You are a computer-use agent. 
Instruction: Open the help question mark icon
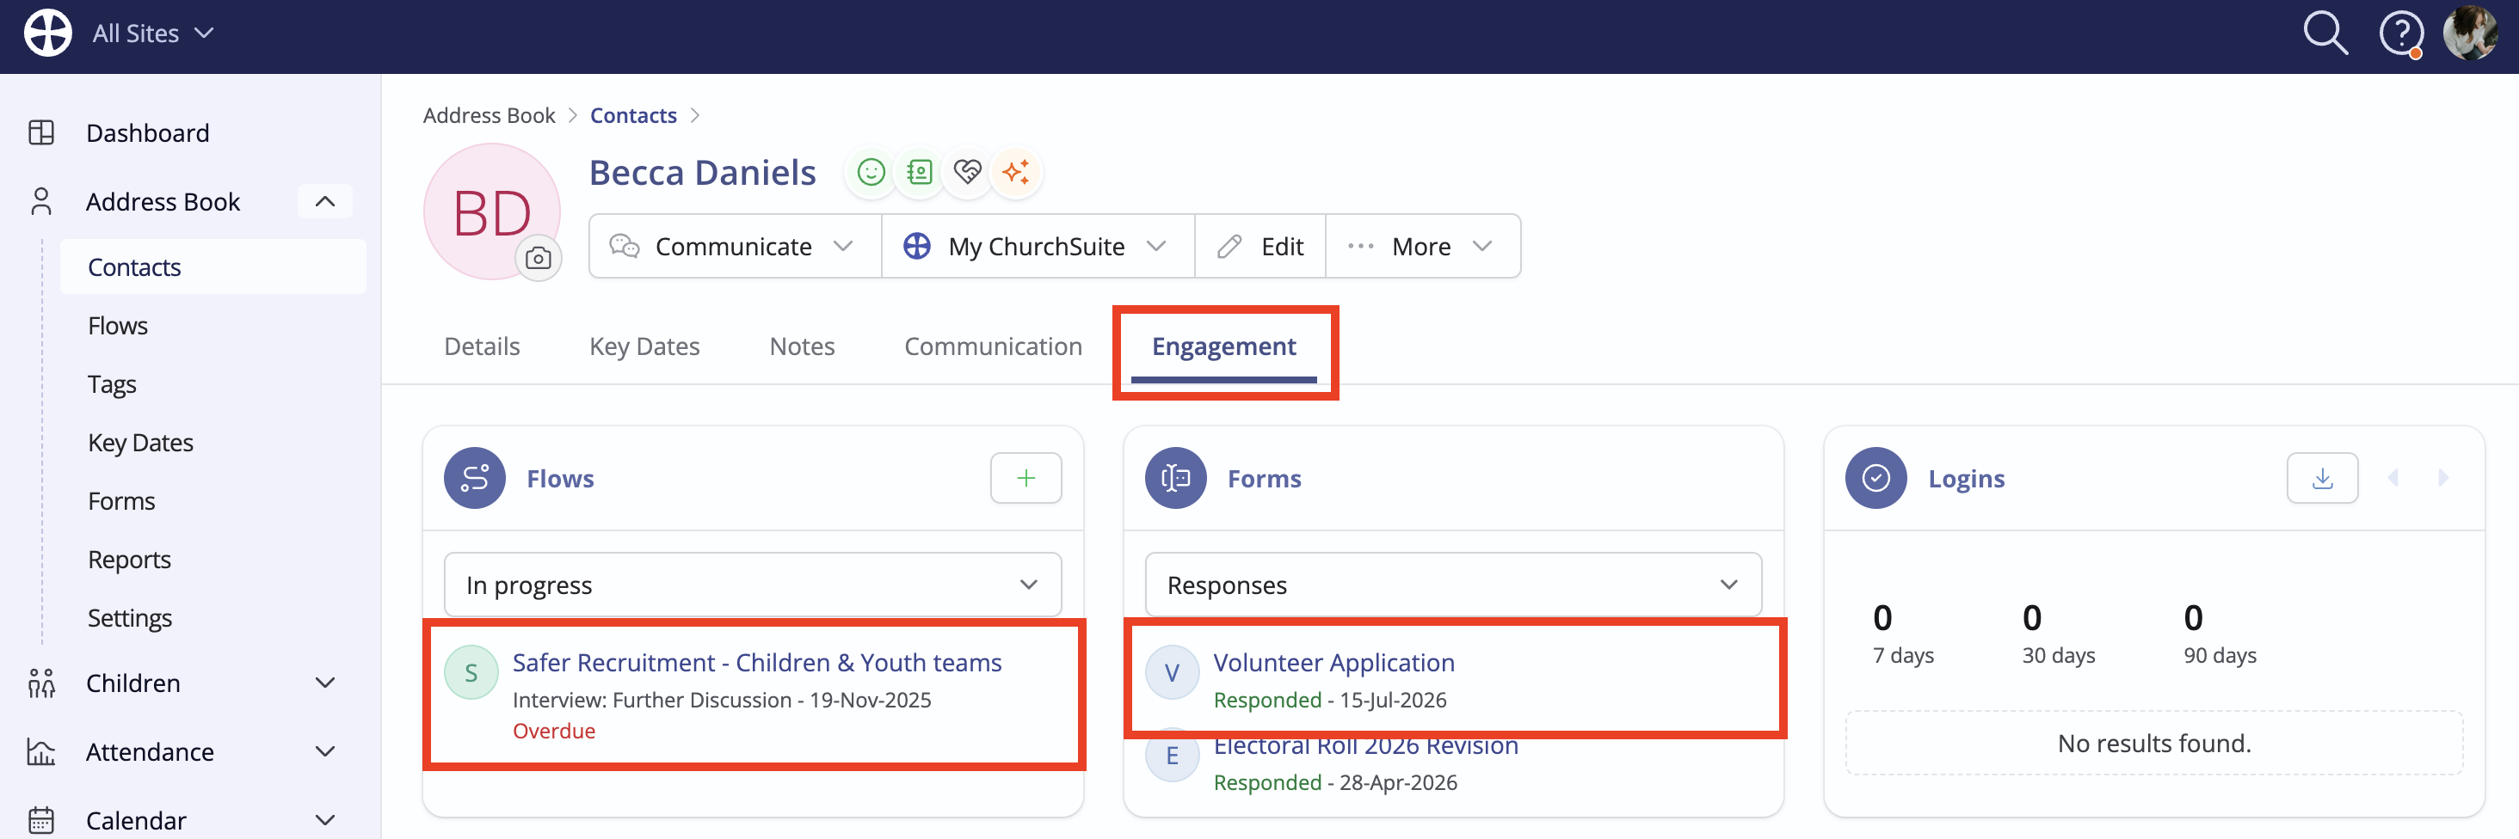point(2400,34)
